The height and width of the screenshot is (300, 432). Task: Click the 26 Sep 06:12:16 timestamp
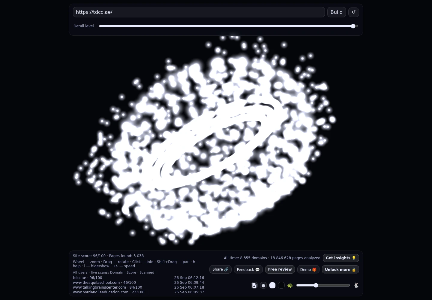[189, 278]
